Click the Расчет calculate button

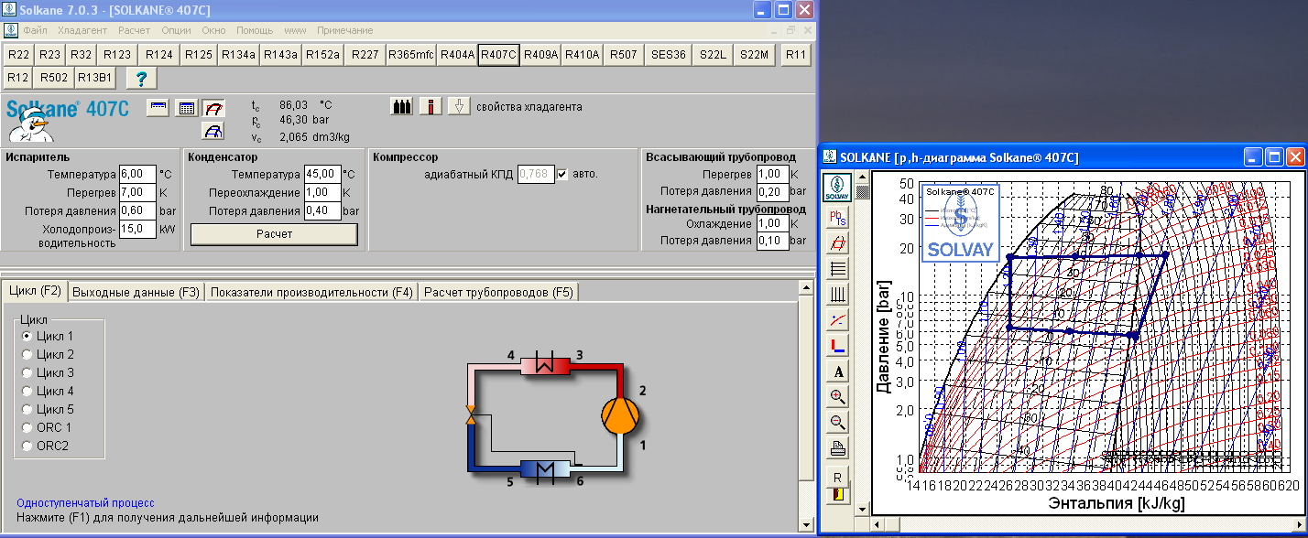pos(274,234)
